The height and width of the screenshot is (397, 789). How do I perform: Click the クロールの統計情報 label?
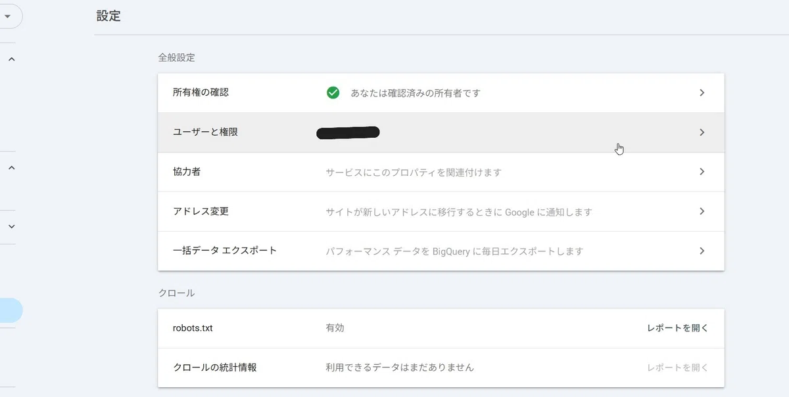[214, 367]
